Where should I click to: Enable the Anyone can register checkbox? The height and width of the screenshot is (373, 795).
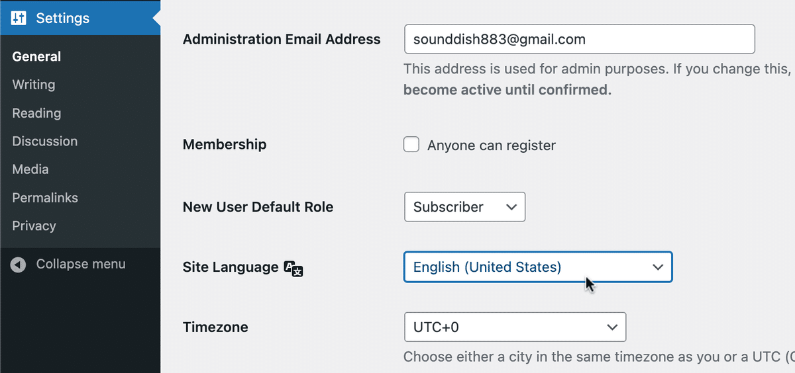pos(411,145)
